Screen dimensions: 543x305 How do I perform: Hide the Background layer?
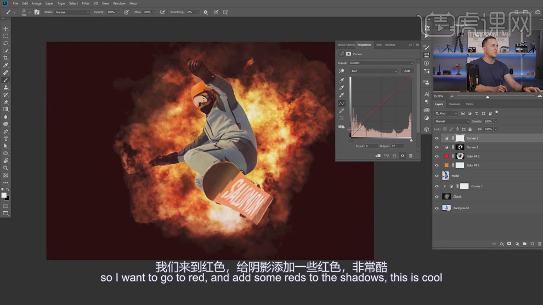click(437, 208)
